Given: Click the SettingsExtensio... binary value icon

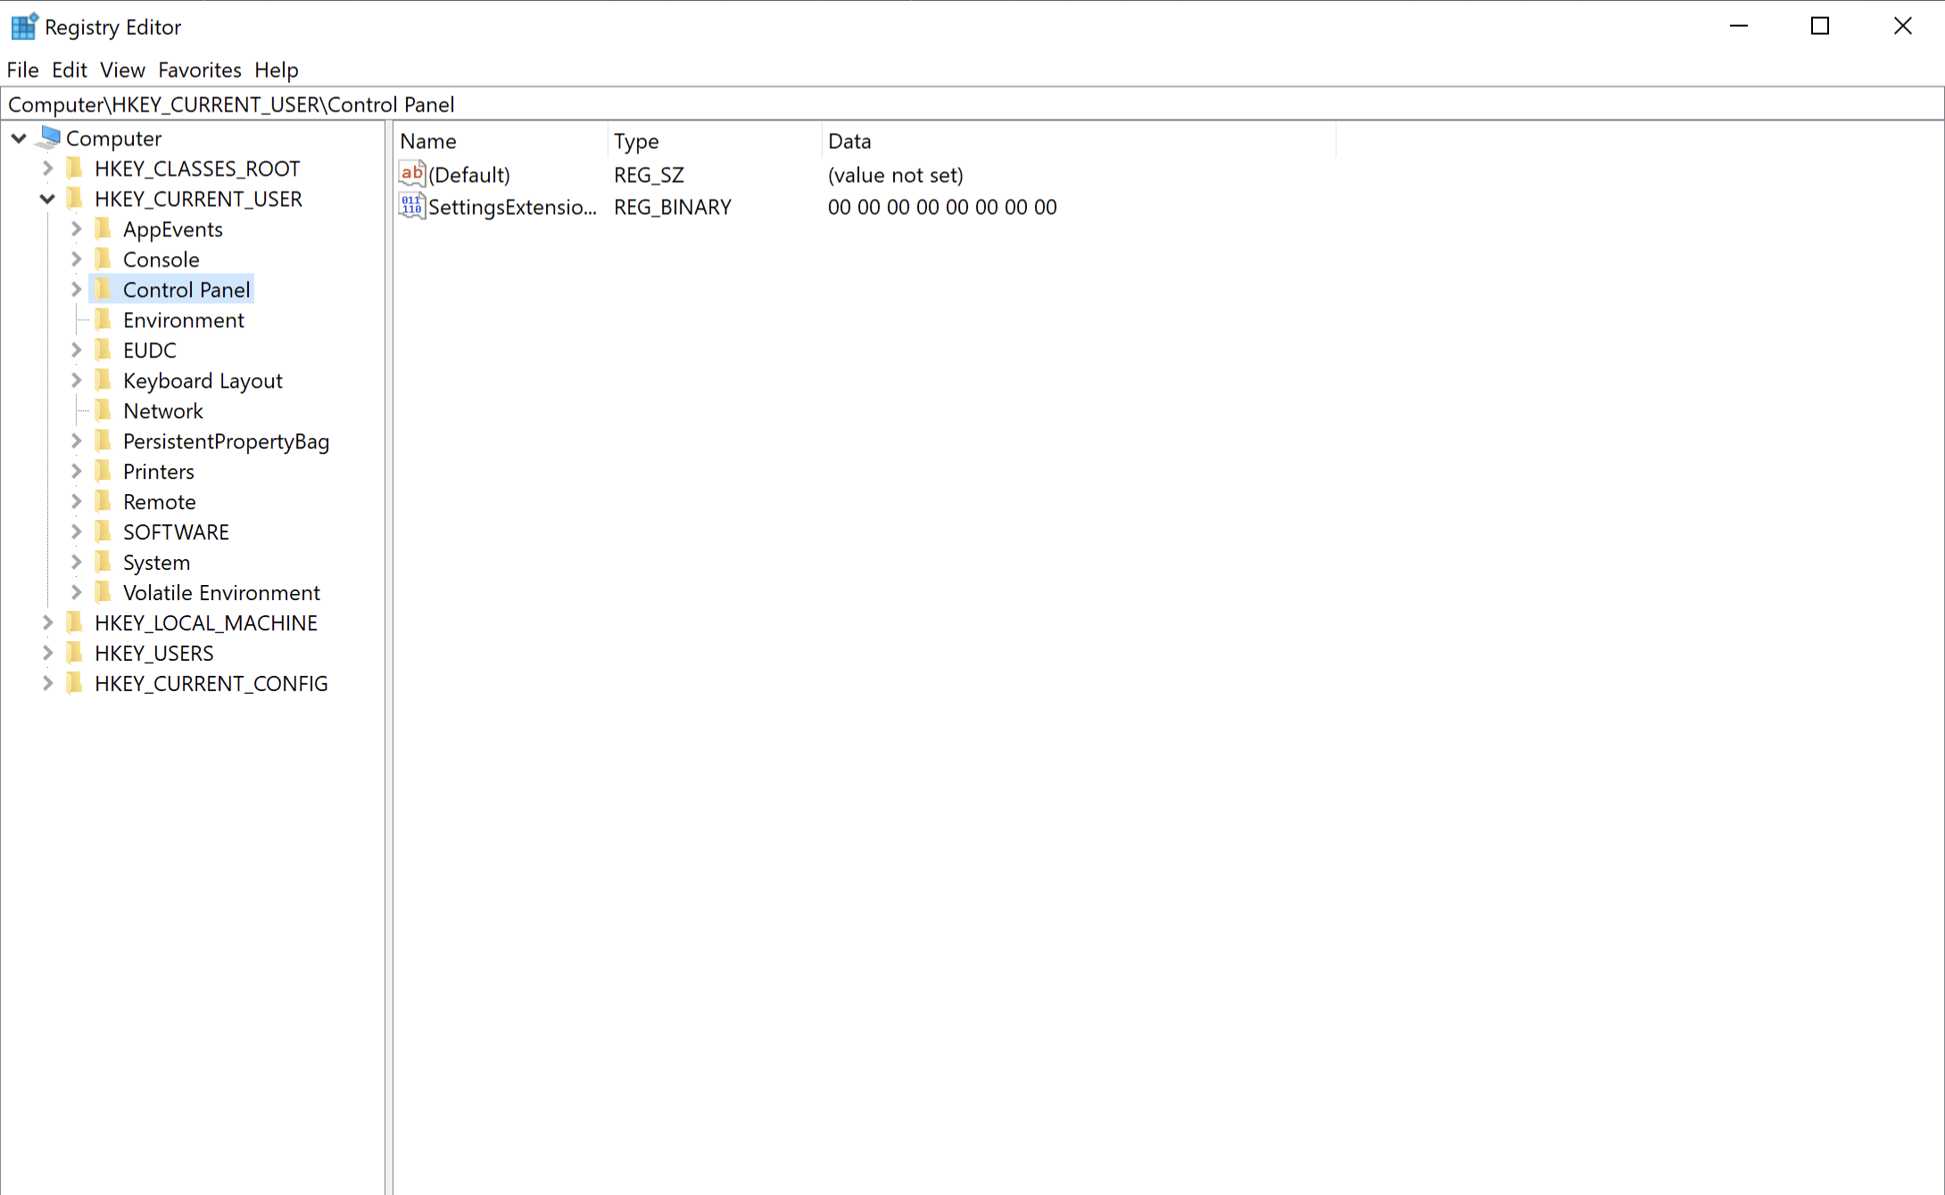Looking at the screenshot, I should click(411, 206).
